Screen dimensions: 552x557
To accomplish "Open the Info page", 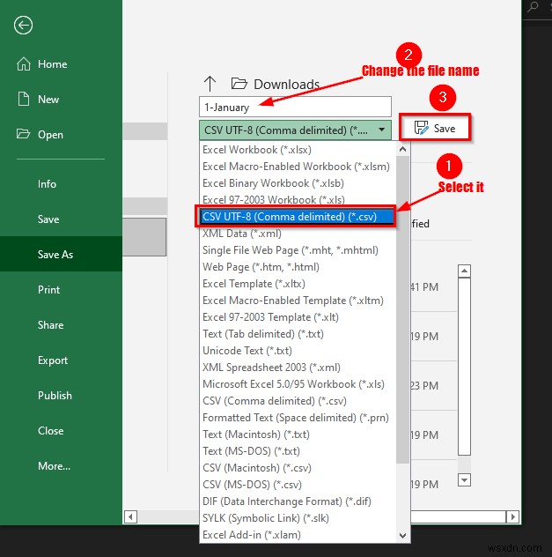I will point(47,184).
